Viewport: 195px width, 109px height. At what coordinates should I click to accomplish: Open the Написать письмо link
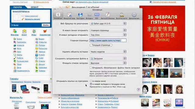tap(32, 19)
